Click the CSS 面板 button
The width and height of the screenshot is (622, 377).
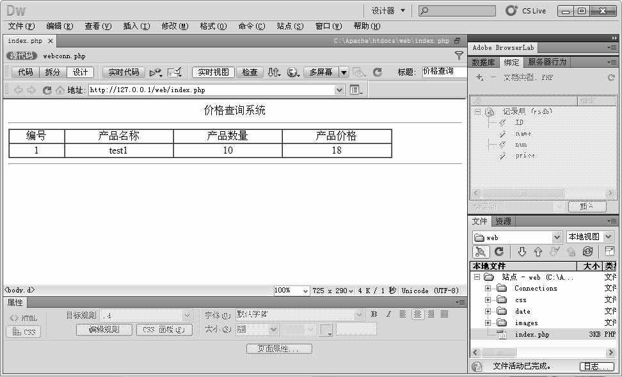coord(164,330)
